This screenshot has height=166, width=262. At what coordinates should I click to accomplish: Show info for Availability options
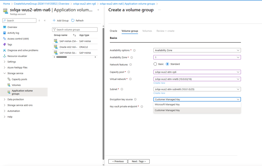coord(134,50)
